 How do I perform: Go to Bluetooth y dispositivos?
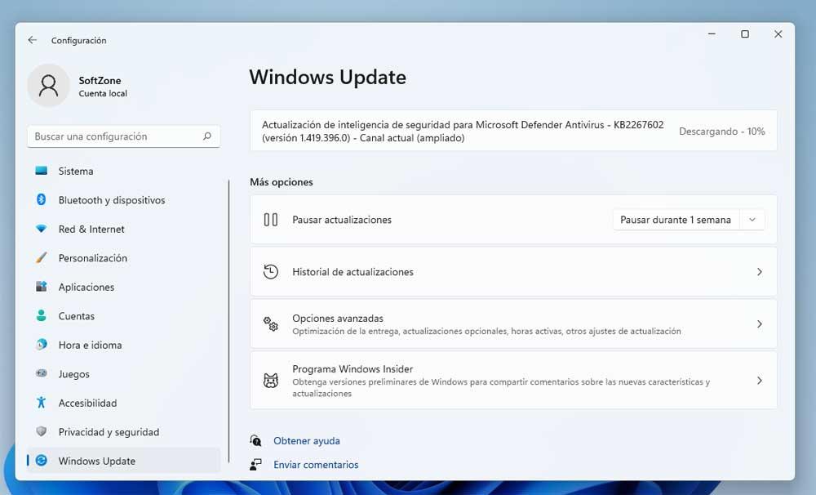click(124, 200)
